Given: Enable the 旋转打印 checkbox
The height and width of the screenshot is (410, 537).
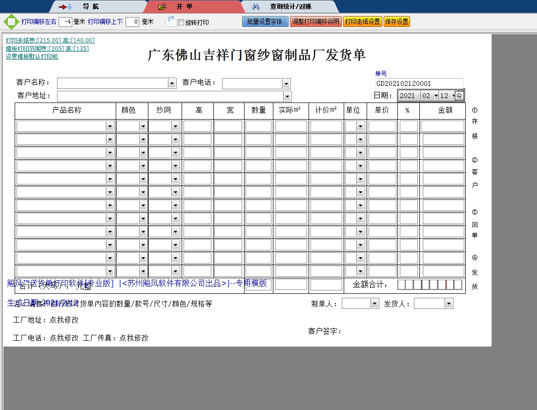Looking at the screenshot, I should pos(181,22).
